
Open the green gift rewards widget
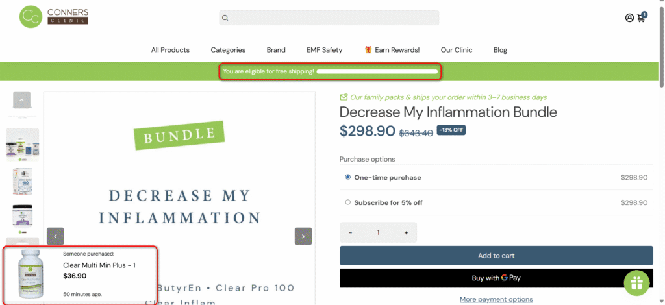click(x=637, y=283)
